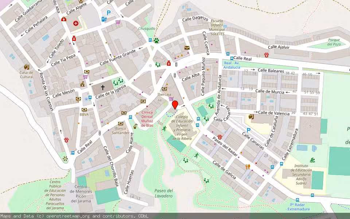Click the fast food icon on Calle de Galicia

[x=248, y=166]
